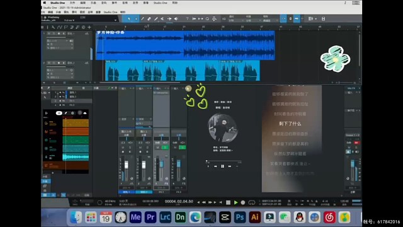Screen dimensions: 403x227
Task: Open Finder from the dock
Action: (76, 217)
